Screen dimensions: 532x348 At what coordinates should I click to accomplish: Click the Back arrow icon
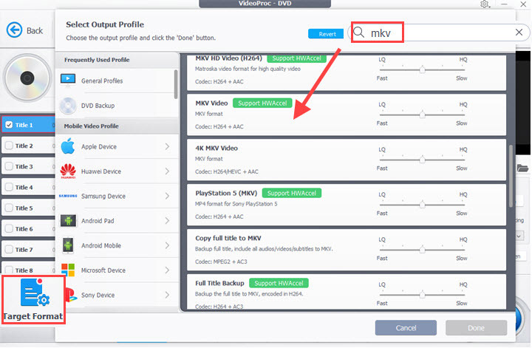(14, 30)
